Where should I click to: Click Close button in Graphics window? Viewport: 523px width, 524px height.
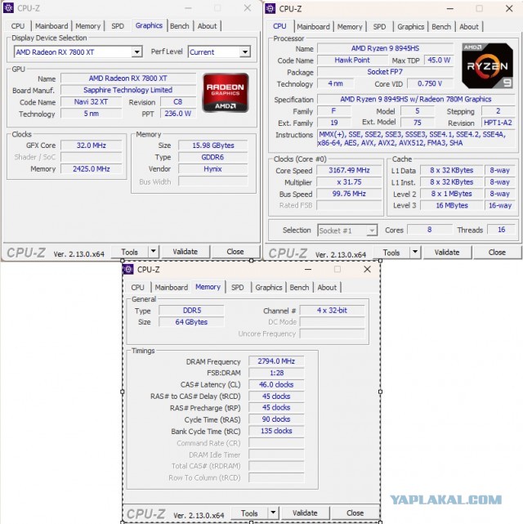pos(235,252)
